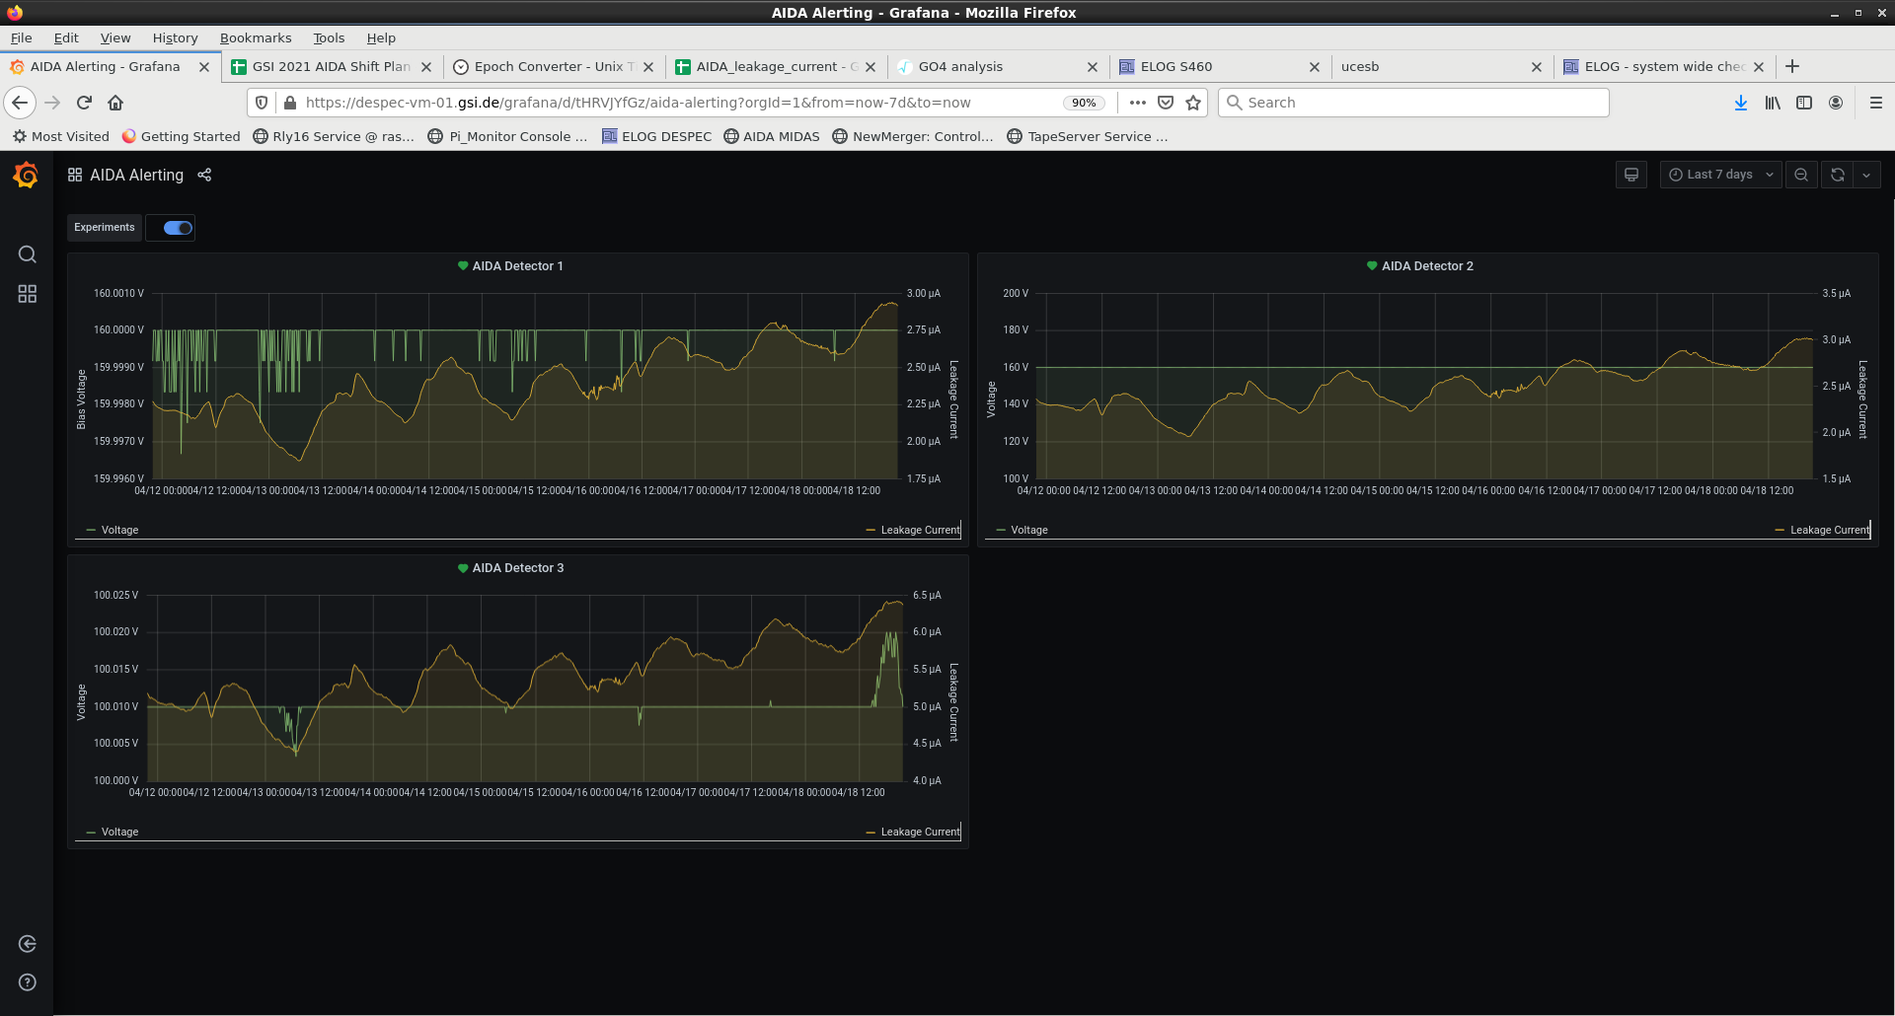Open the Dashboards grid icon in sidebar

(x=28, y=294)
